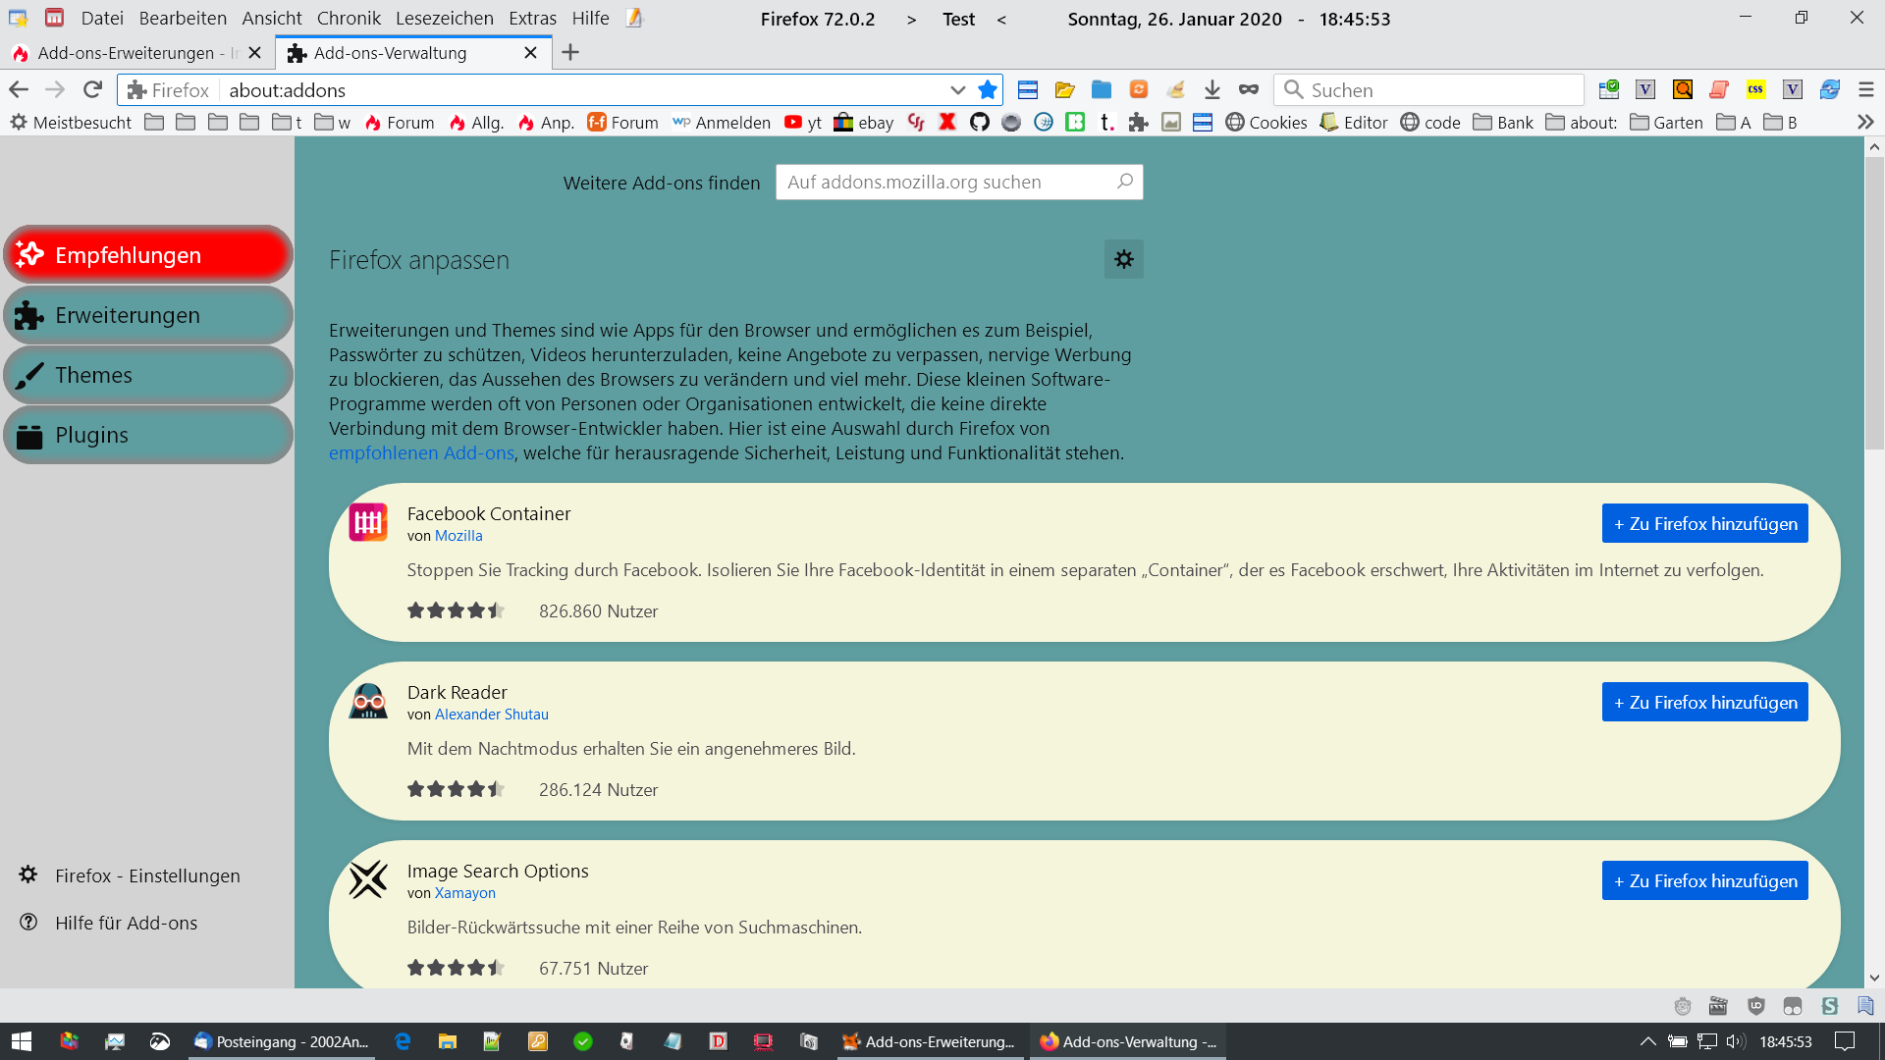
Task: Expand the address bar history dropdown
Action: tap(957, 90)
